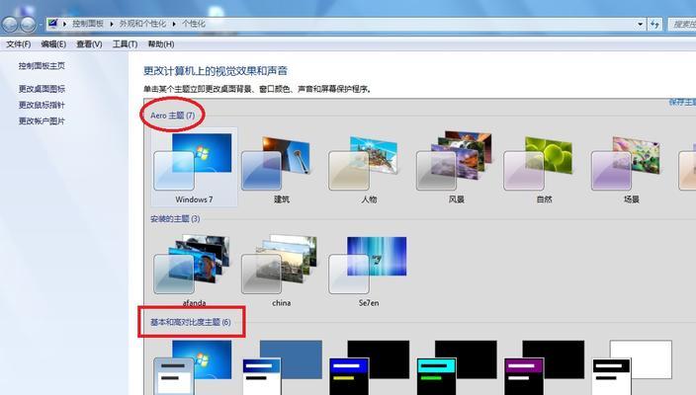
Task: Open the 帮助(H) menu
Action: tap(161, 44)
